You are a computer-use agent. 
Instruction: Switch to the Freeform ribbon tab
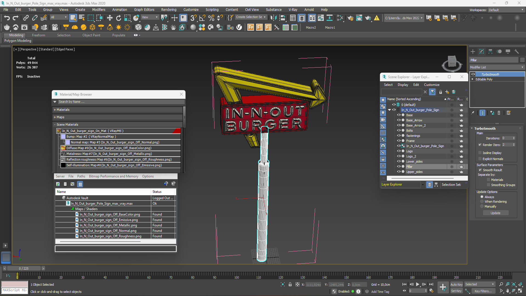tap(38, 35)
